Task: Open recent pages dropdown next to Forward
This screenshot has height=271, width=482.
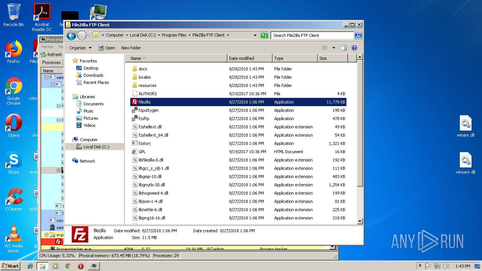Action: pos(89,35)
